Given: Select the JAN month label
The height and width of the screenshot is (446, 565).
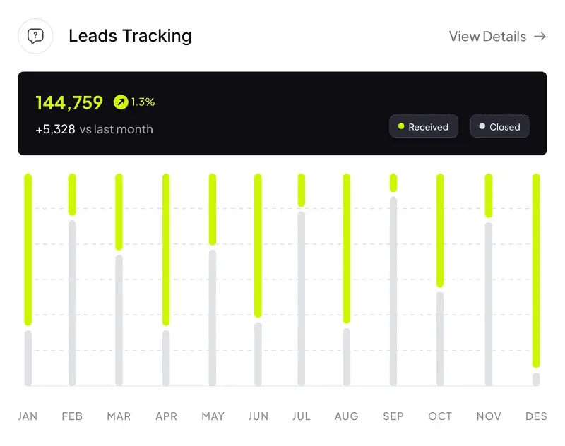Looking at the screenshot, I should coord(28,416).
